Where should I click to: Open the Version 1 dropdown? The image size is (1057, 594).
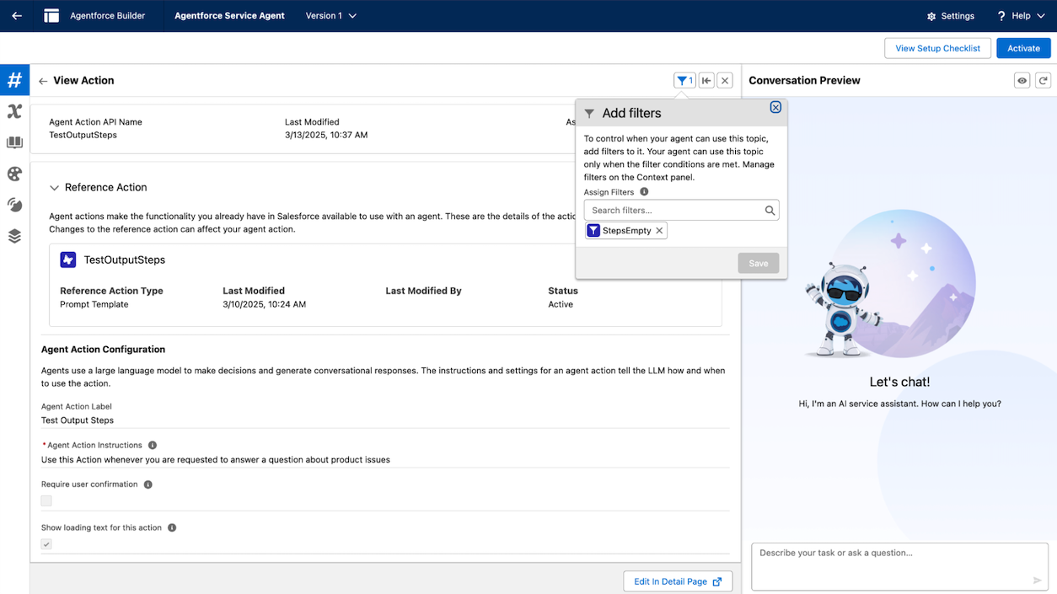[x=330, y=15]
